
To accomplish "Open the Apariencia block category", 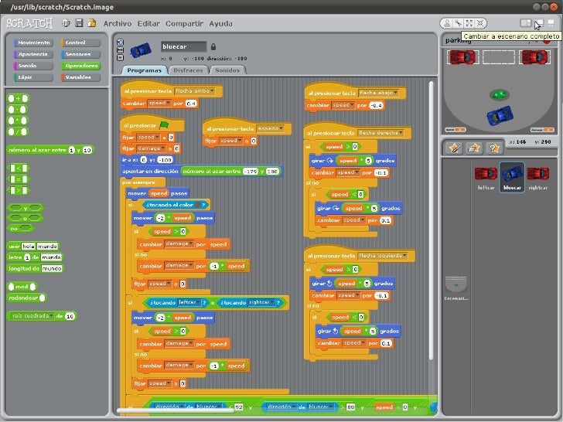I will point(33,54).
